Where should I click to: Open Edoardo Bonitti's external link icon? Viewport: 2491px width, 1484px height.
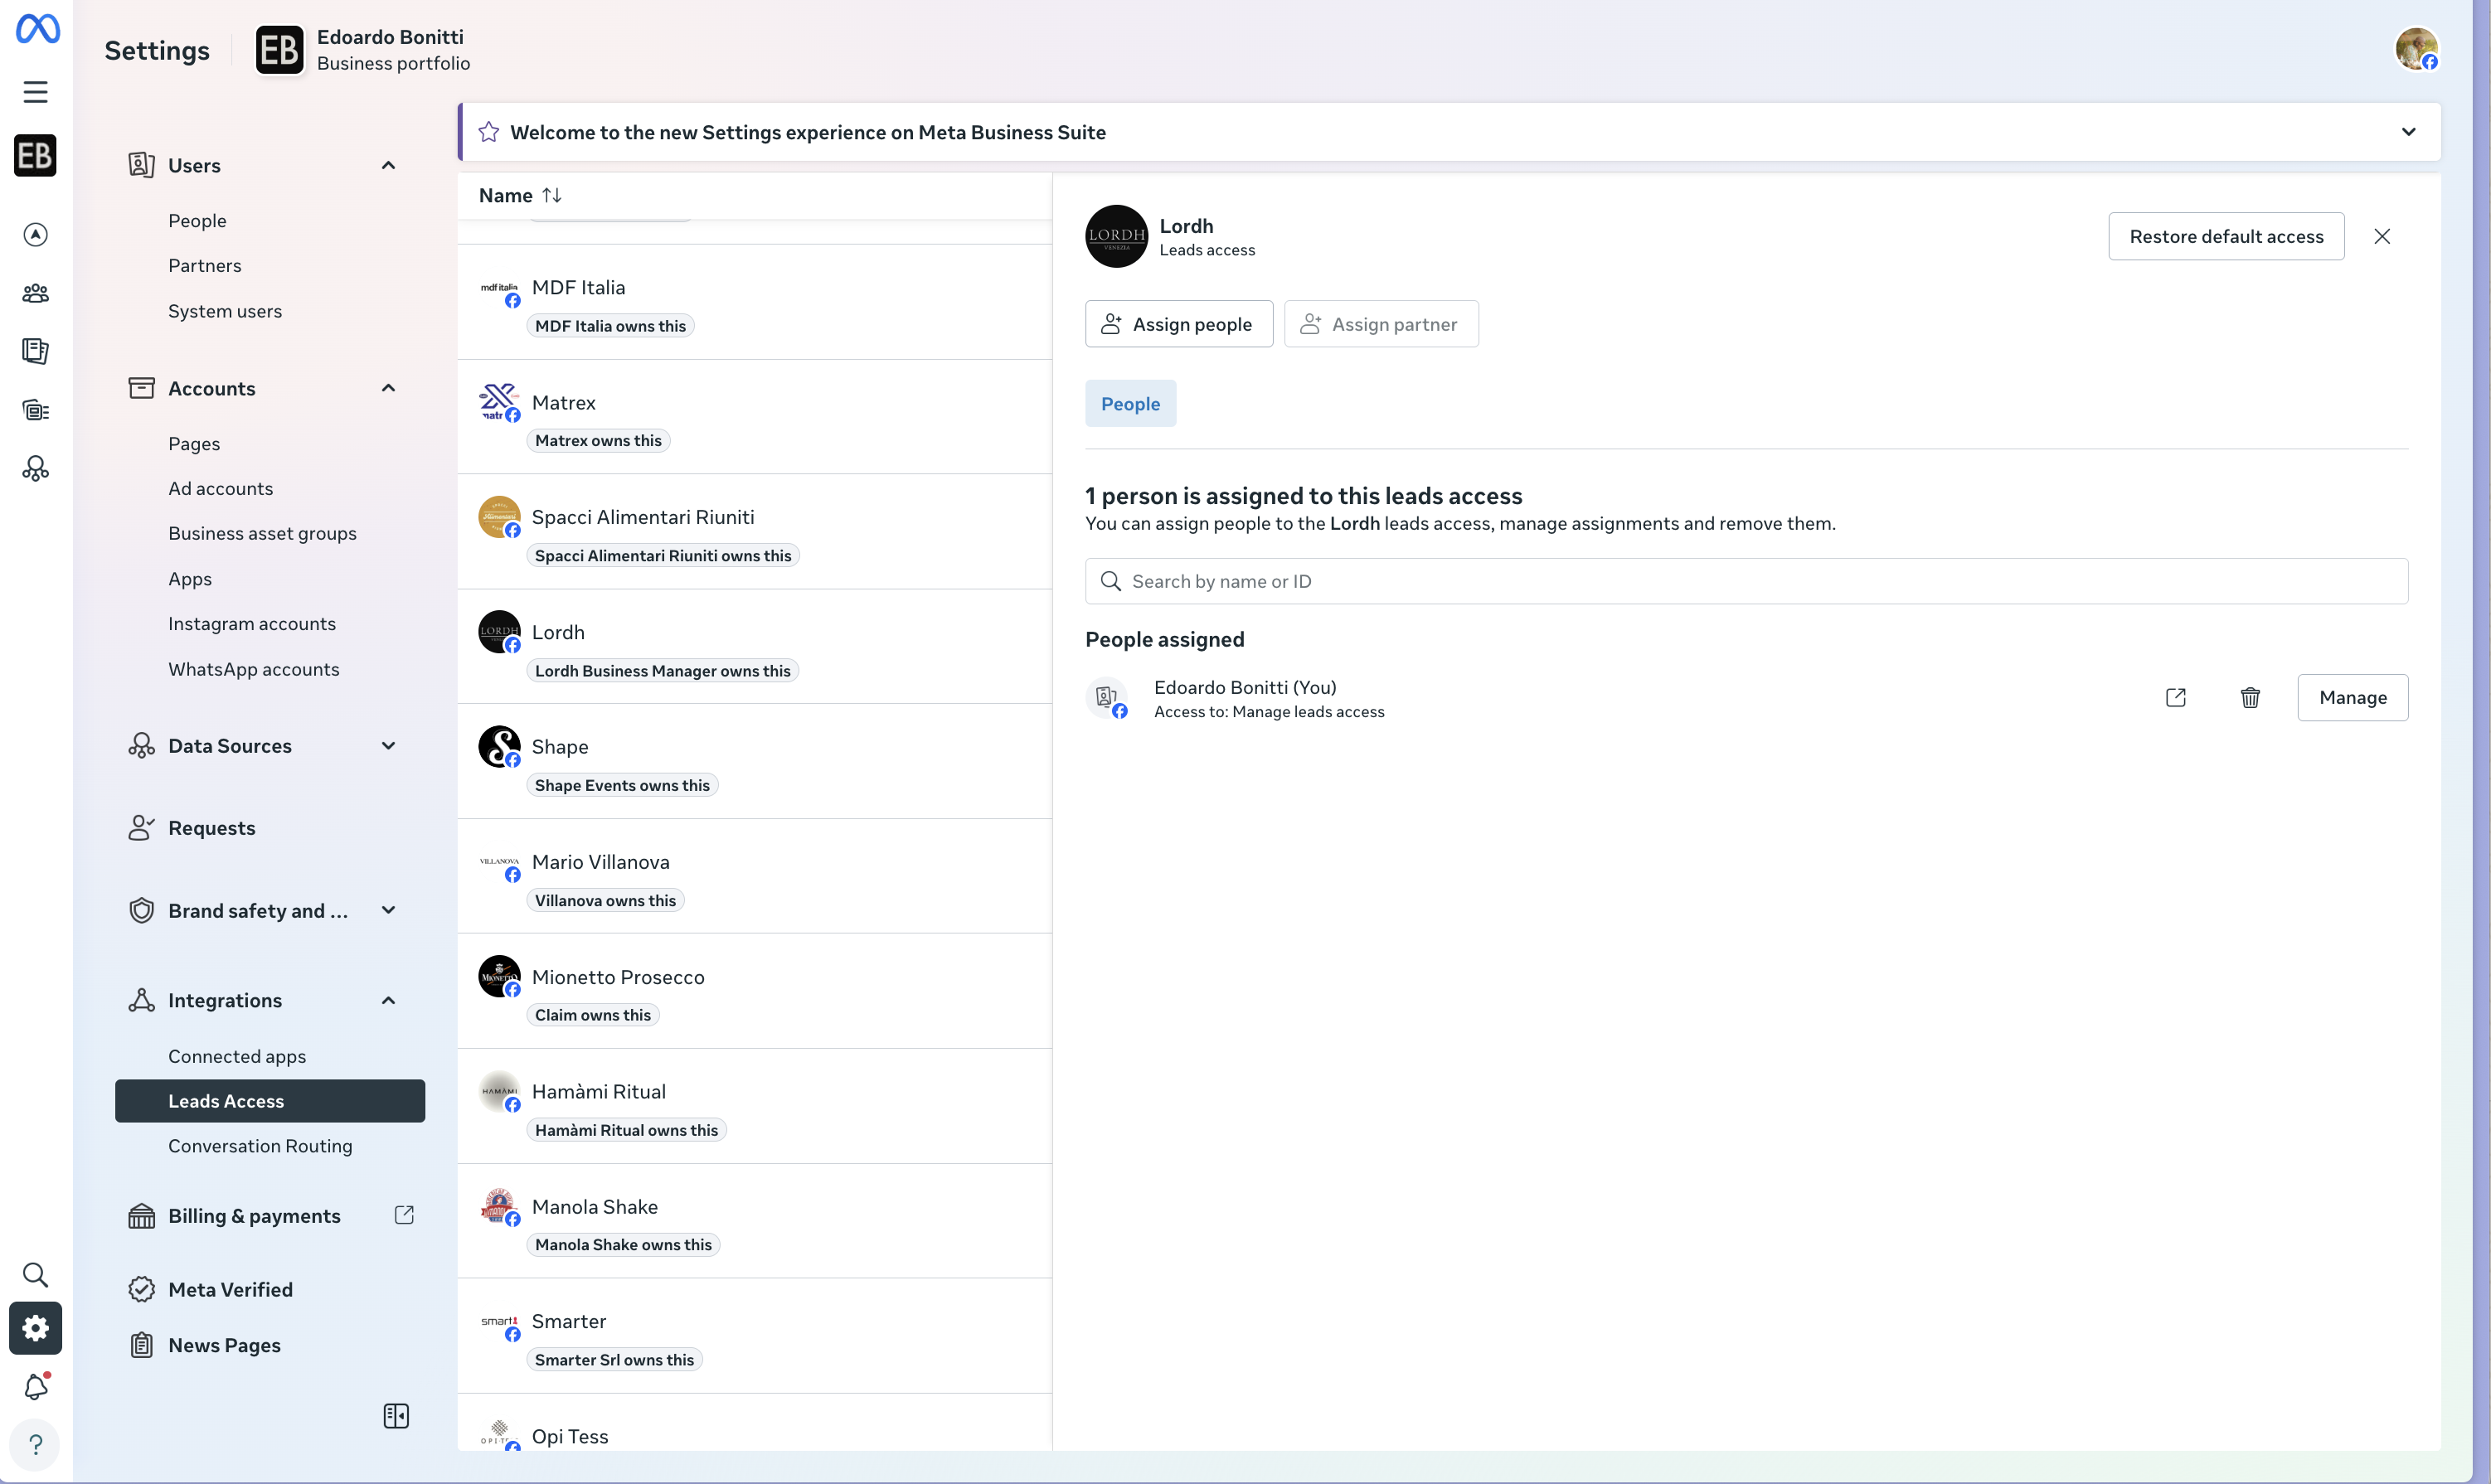click(x=2175, y=697)
